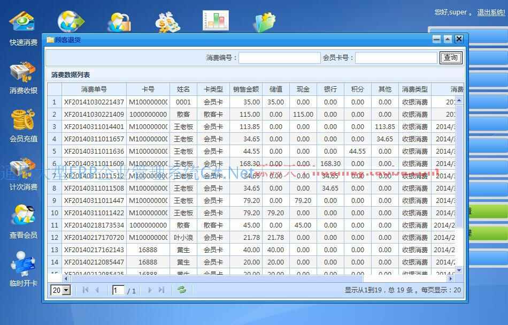The width and height of the screenshot is (508, 325).
Task: Click right arrow of horizontal scrollbar
Action: click(x=450, y=278)
